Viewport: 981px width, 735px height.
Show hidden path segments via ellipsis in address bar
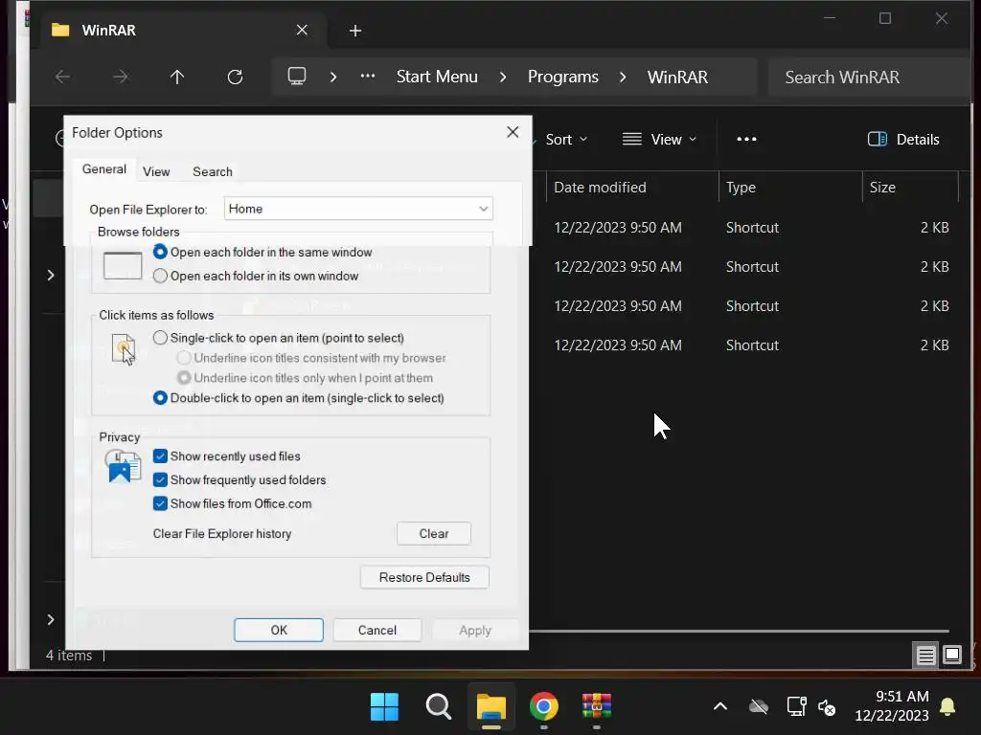tap(368, 77)
